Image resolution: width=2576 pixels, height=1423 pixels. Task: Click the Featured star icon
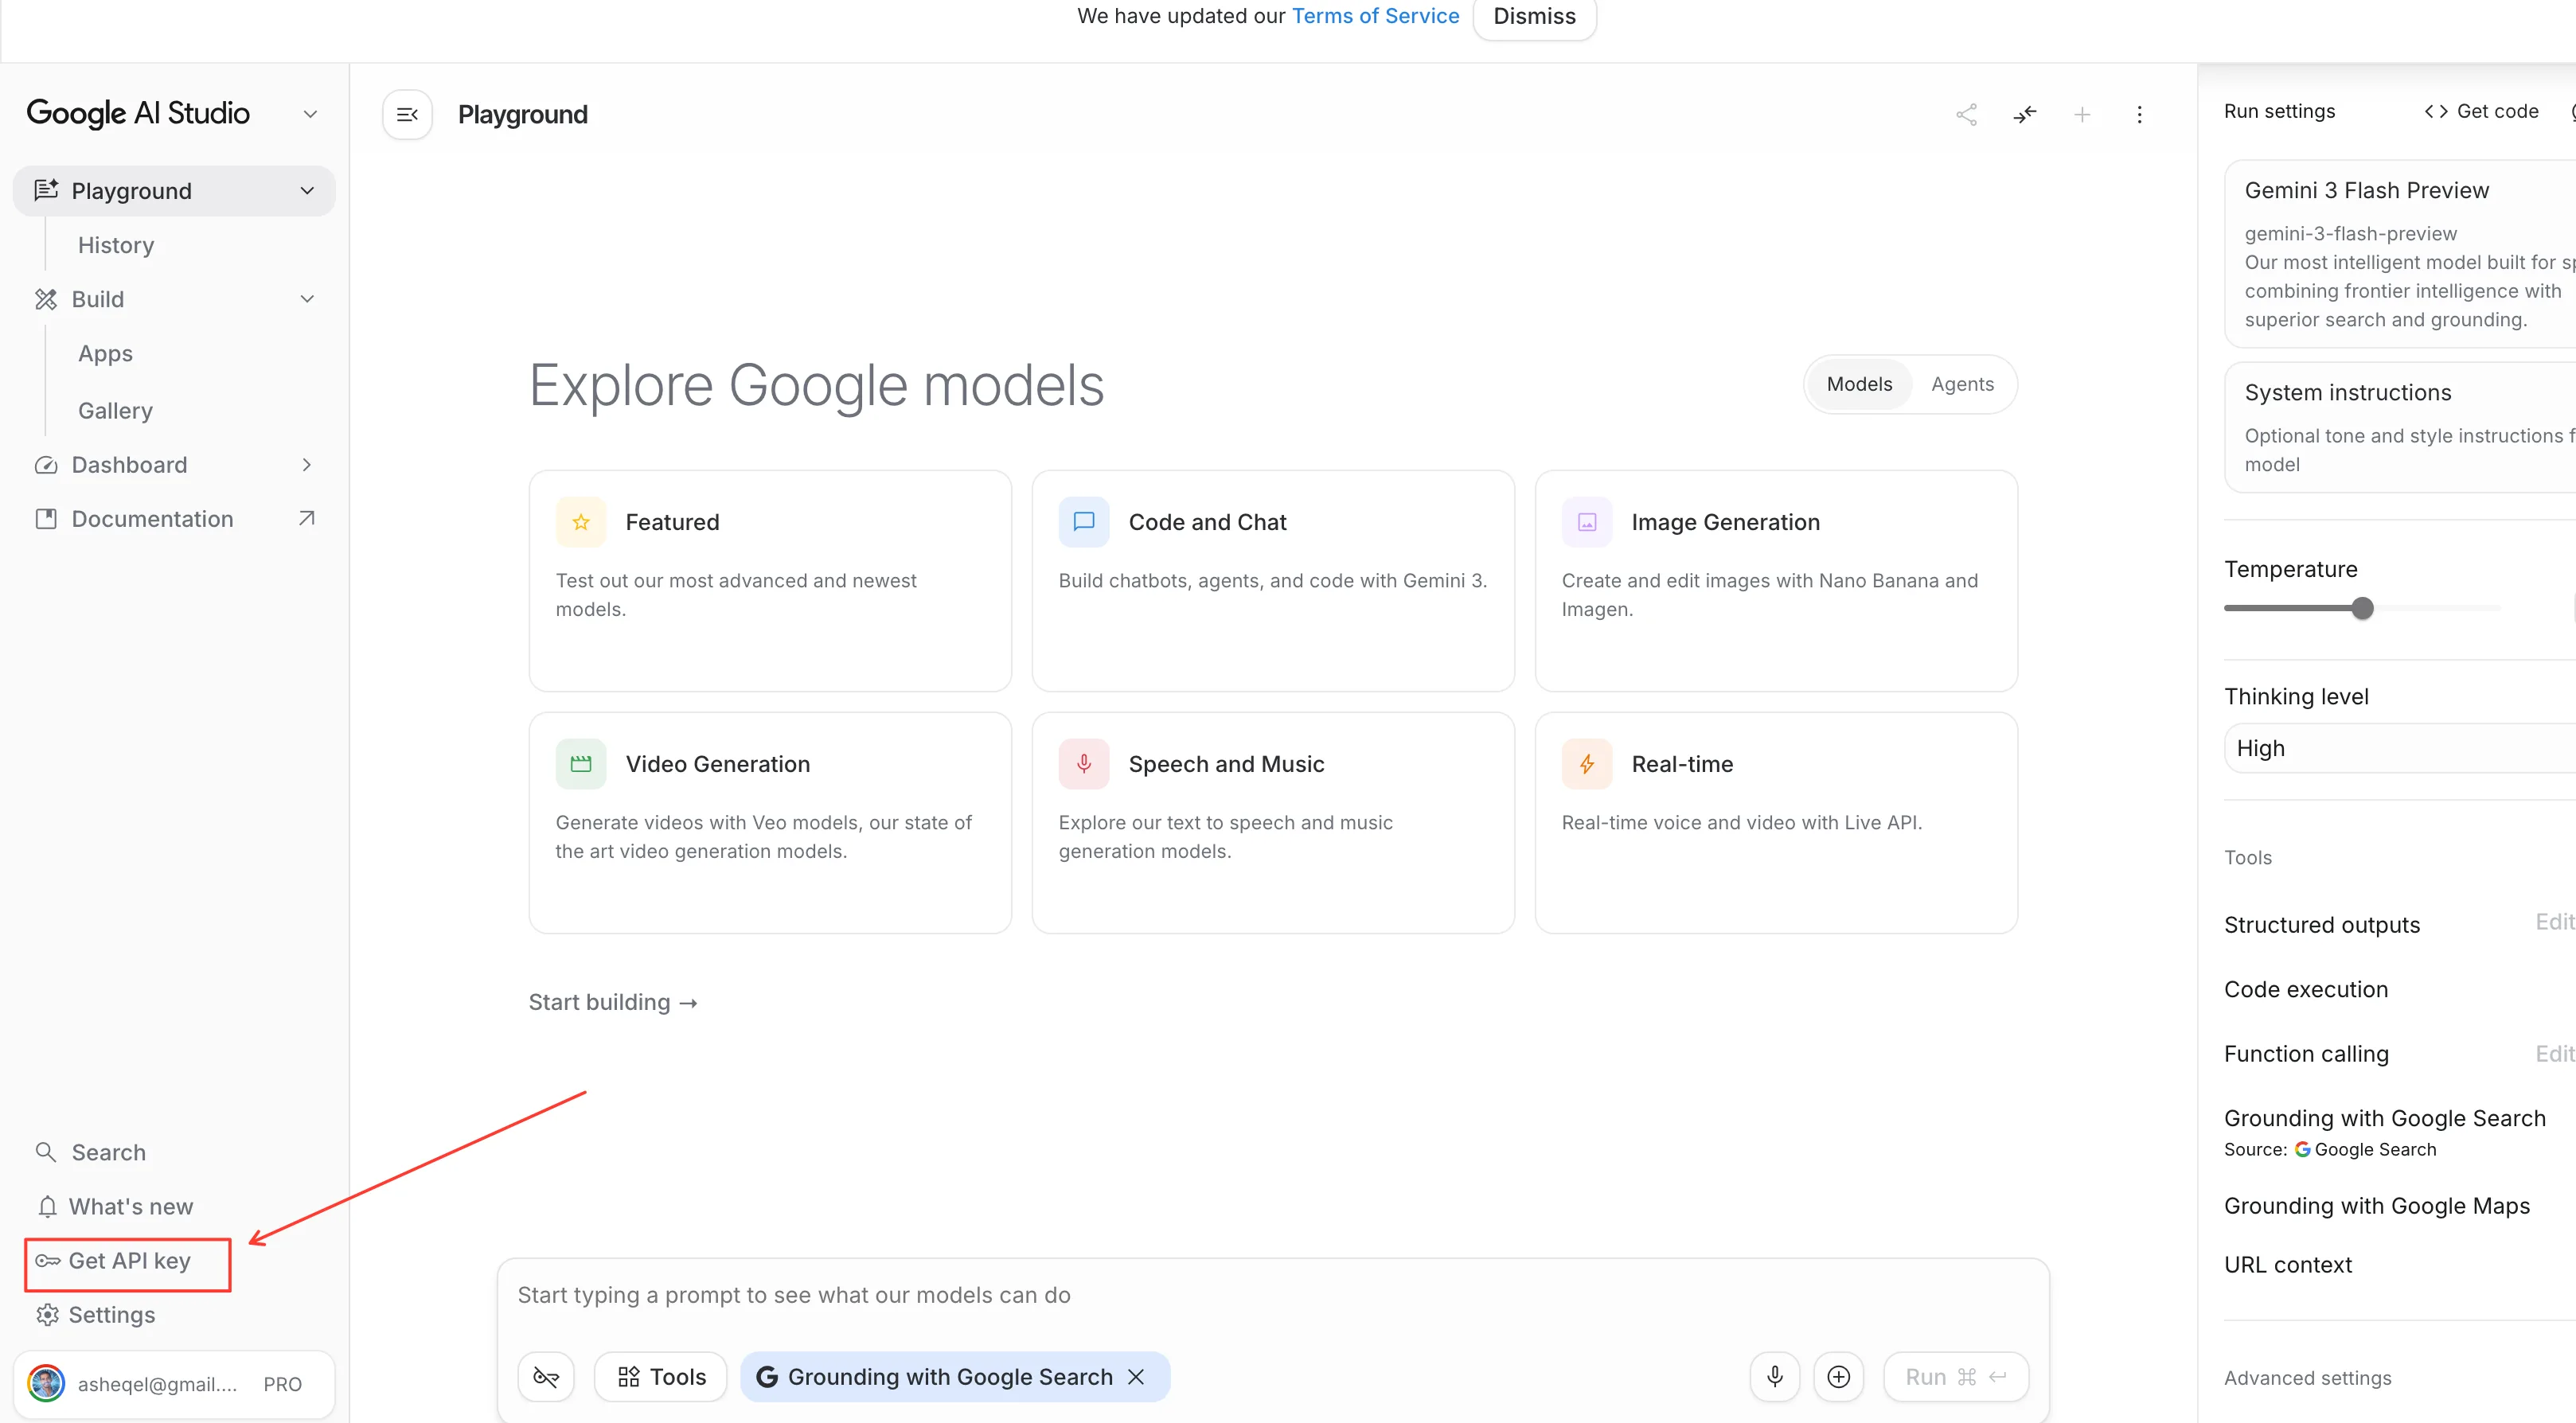(x=581, y=522)
